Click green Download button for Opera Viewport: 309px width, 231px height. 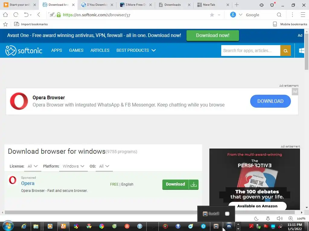[180, 184]
